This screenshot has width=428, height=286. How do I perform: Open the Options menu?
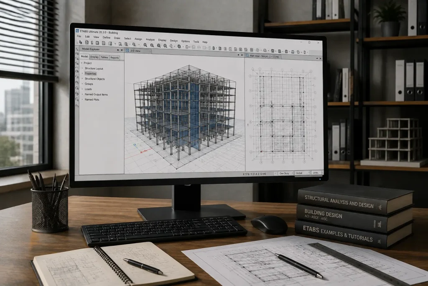185,41
